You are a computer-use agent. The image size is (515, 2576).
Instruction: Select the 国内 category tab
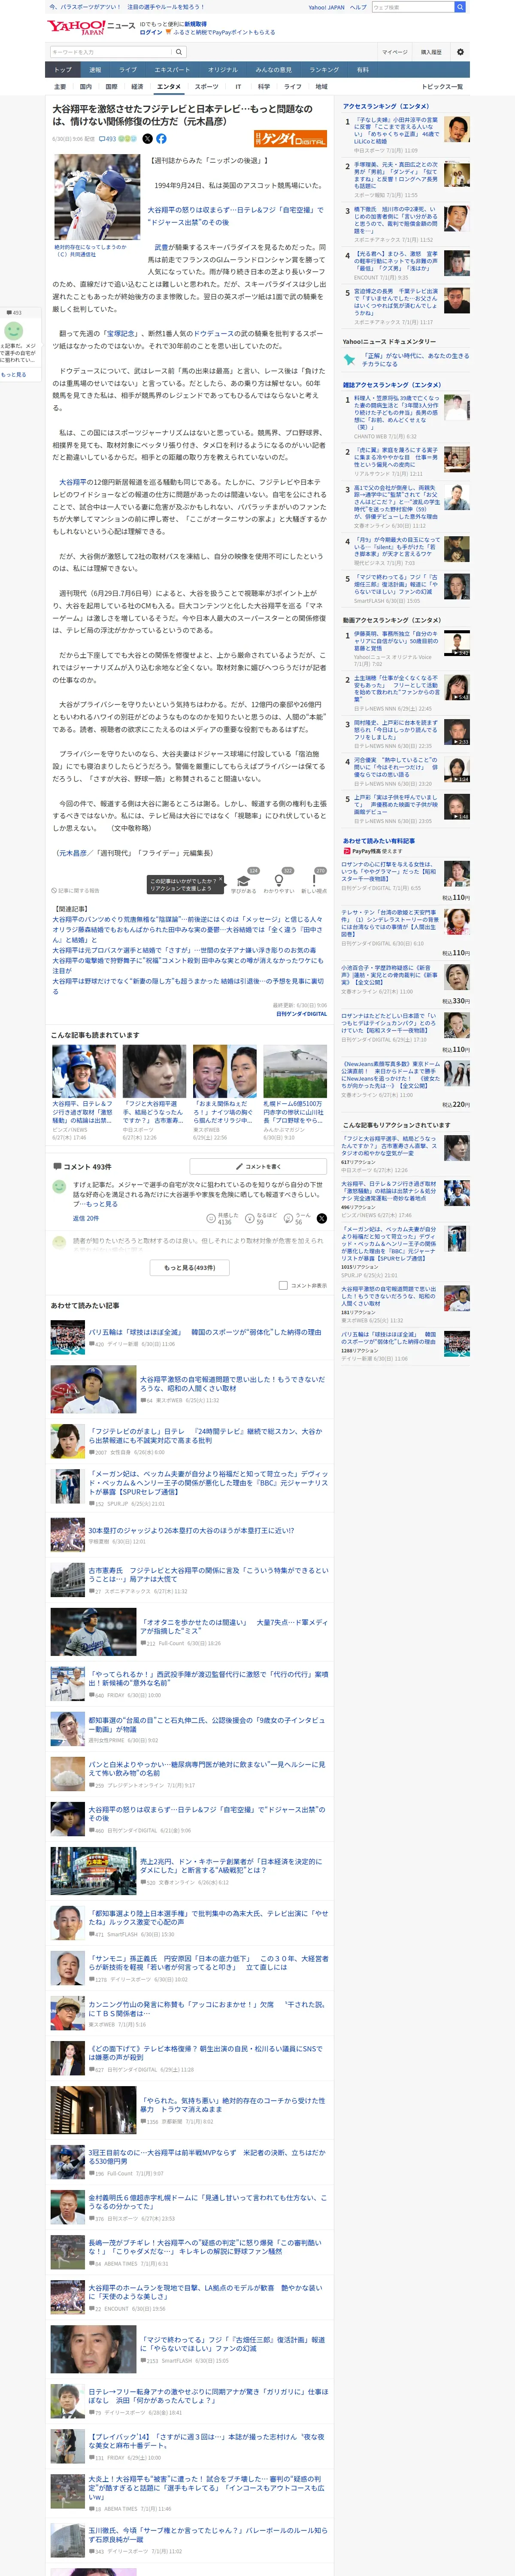click(85, 87)
